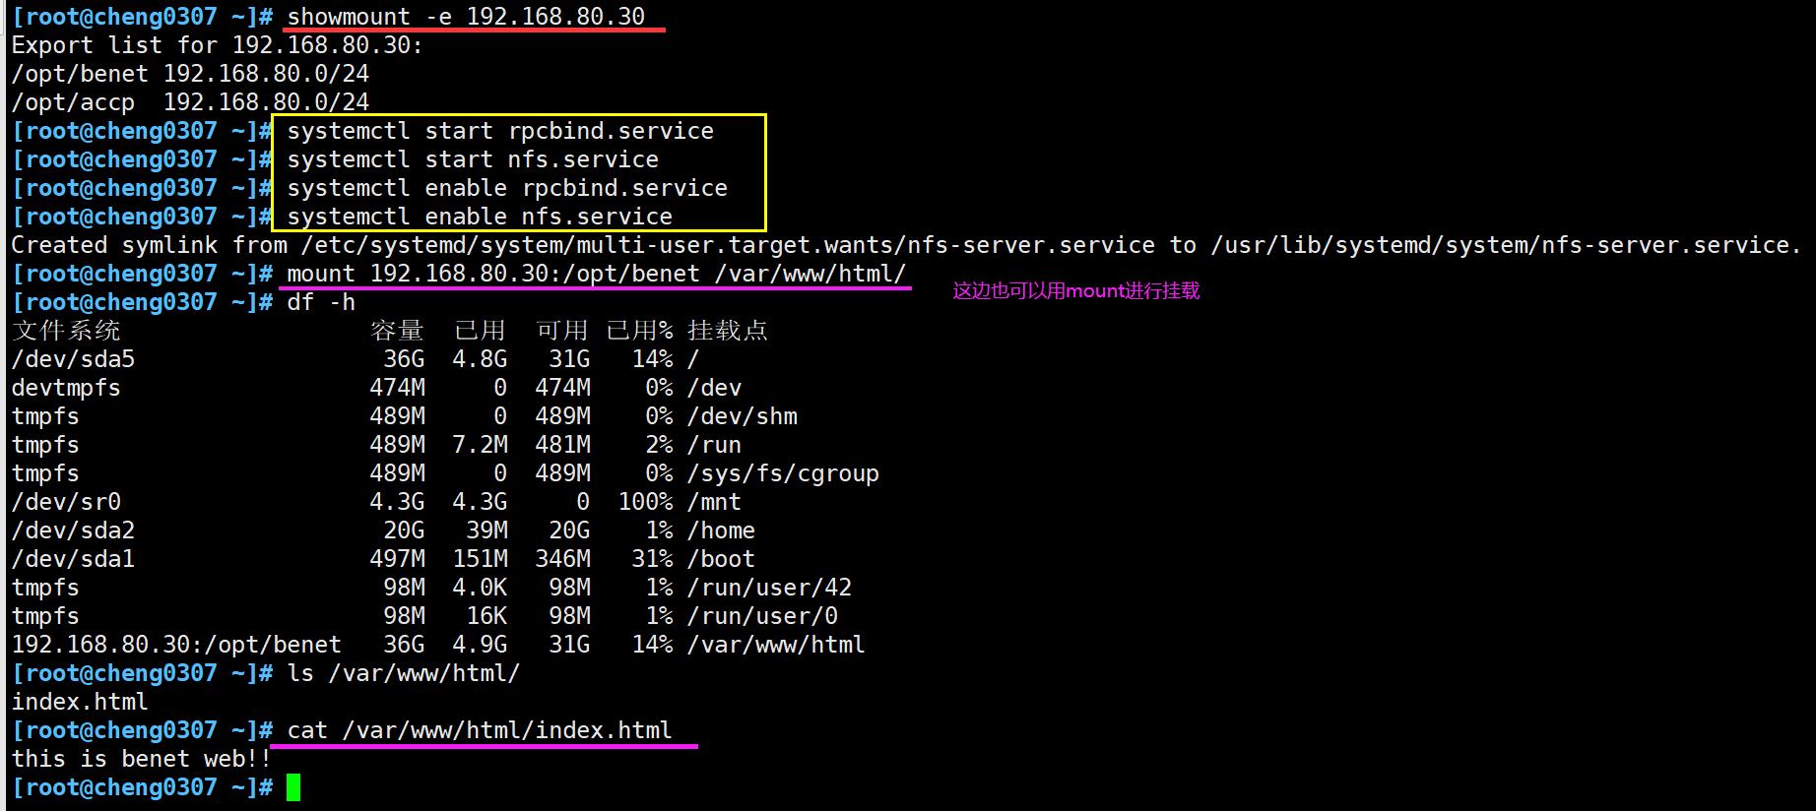
Task: Click the 'Created symlink from' output line
Action: pyautogui.click(x=906, y=245)
